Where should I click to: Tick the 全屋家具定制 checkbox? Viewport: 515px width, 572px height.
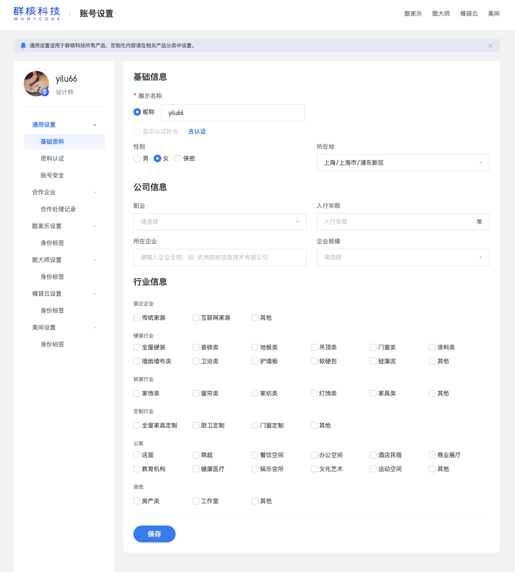(137, 425)
